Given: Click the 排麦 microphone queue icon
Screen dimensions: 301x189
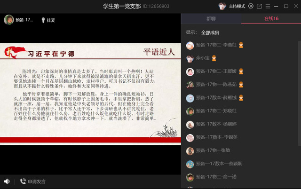Looking at the screenshot, I should 43,20.
